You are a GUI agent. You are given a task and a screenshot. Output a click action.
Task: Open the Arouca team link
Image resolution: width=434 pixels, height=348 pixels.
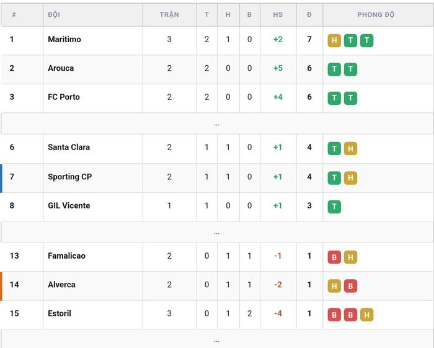point(61,68)
